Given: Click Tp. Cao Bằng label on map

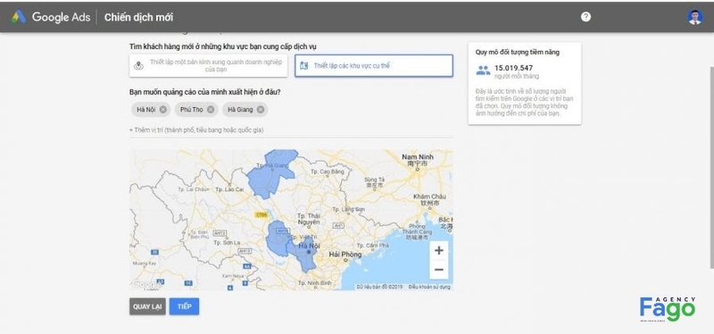Looking at the screenshot, I should click(x=327, y=171).
